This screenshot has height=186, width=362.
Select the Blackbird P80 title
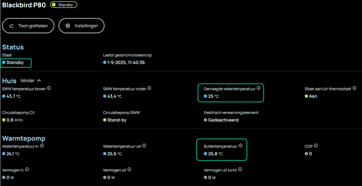pyautogui.click(x=24, y=5)
